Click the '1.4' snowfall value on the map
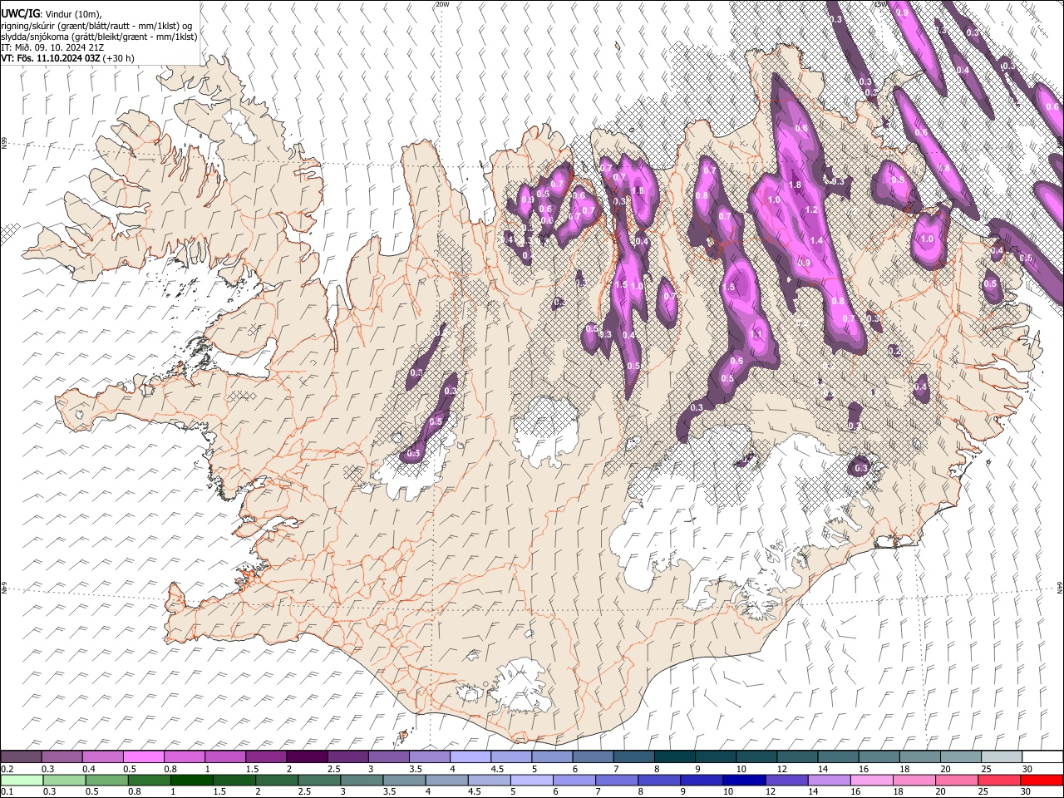The width and height of the screenshot is (1064, 798). (x=816, y=240)
